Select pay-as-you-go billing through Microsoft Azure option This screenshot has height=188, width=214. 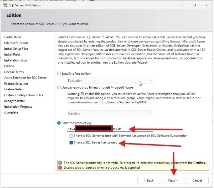59,87
